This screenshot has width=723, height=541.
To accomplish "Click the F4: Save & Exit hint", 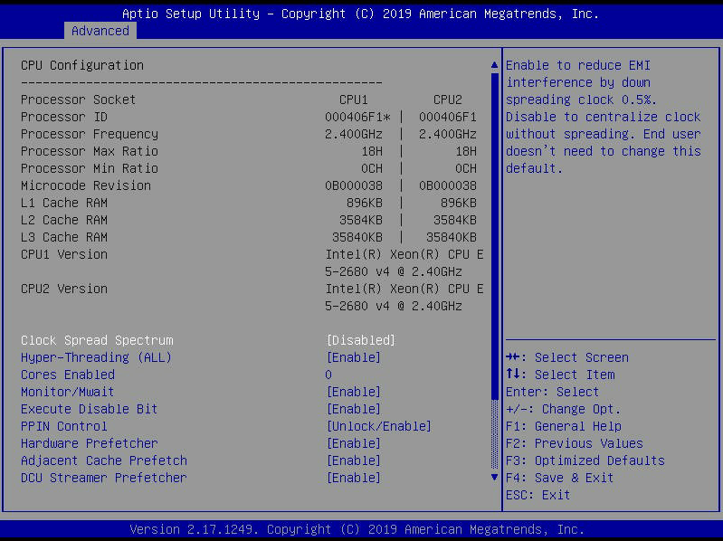I will tap(560, 478).
